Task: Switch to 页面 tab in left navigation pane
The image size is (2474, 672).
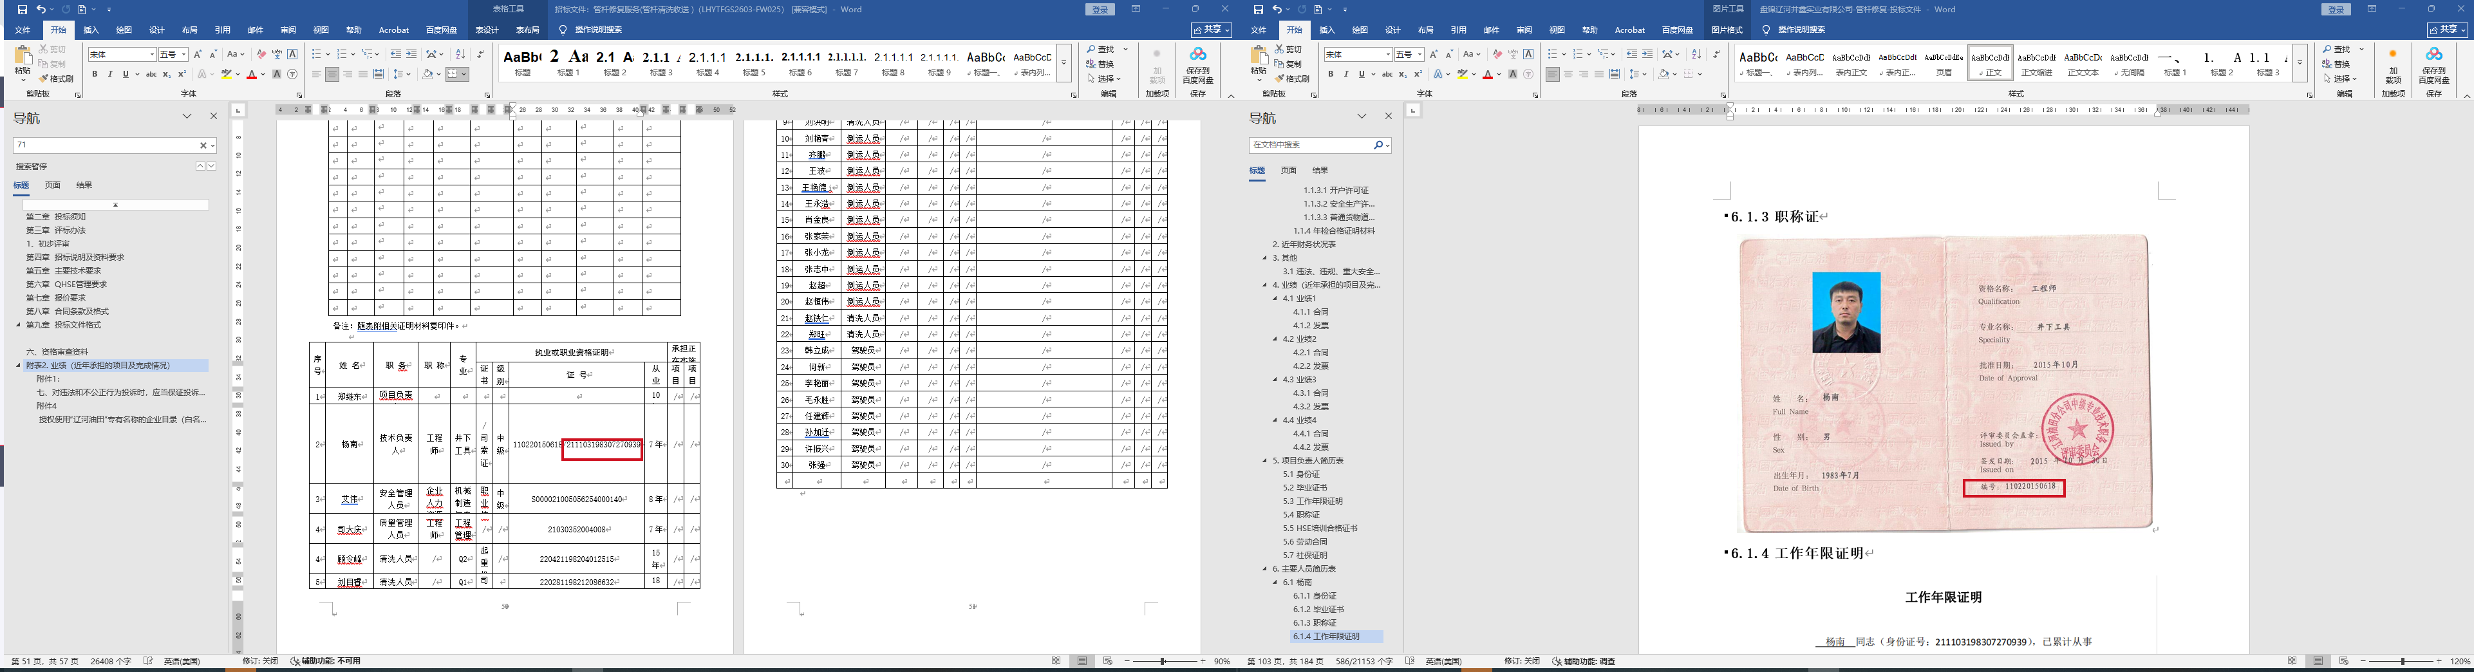Action: (x=53, y=185)
